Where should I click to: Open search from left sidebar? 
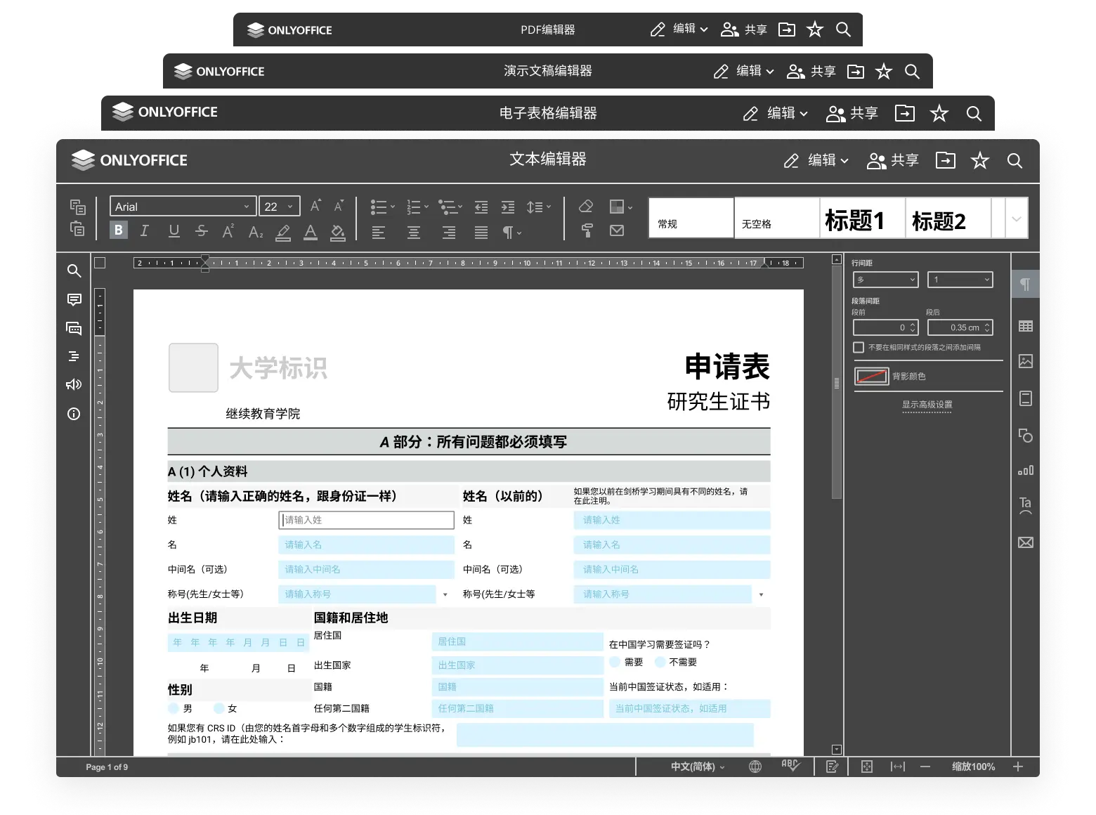pos(74,270)
